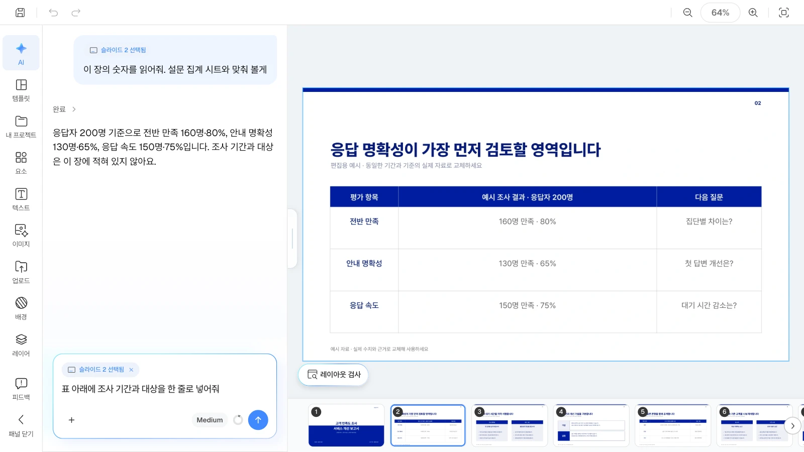
Task: Open the 이미지 image panel
Action: [21, 236]
